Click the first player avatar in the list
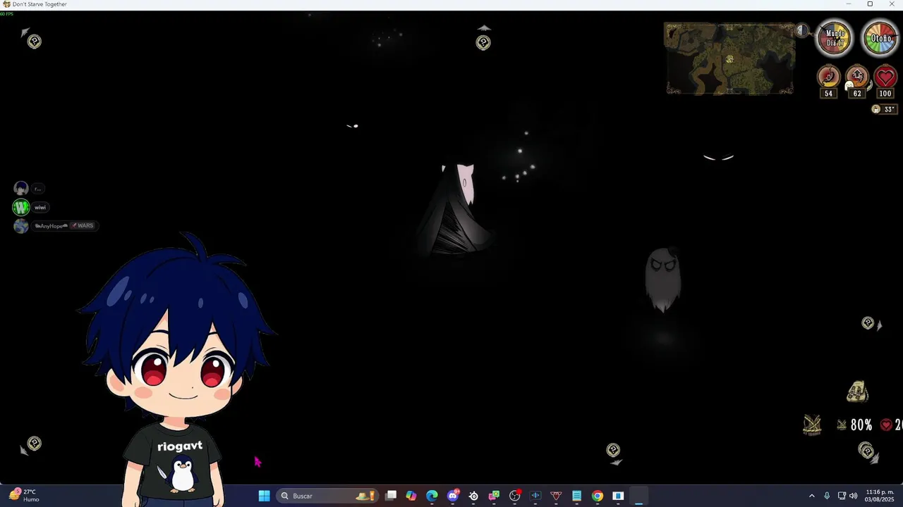Screen dimensions: 903x507 tap(20, 188)
